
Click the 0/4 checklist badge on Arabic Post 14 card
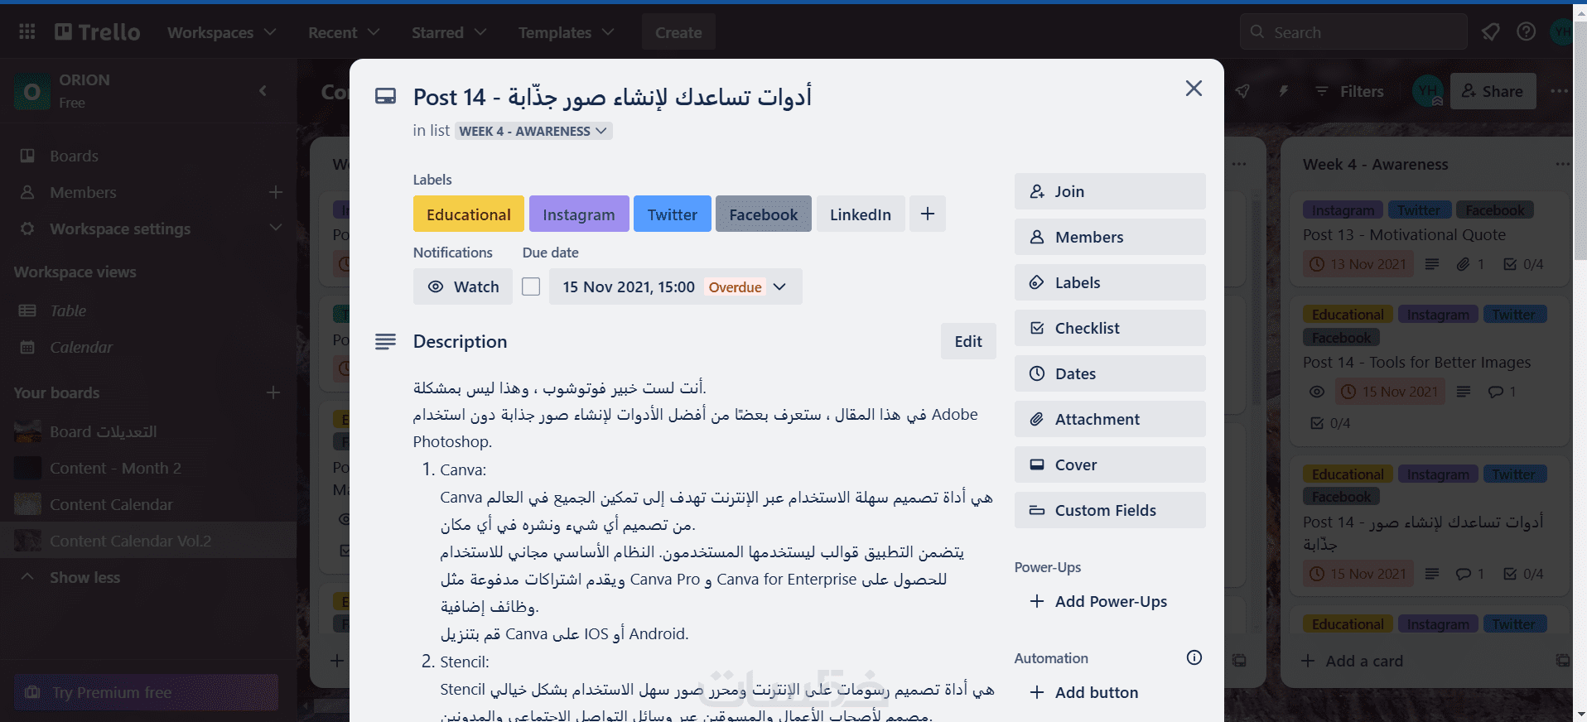(1523, 574)
